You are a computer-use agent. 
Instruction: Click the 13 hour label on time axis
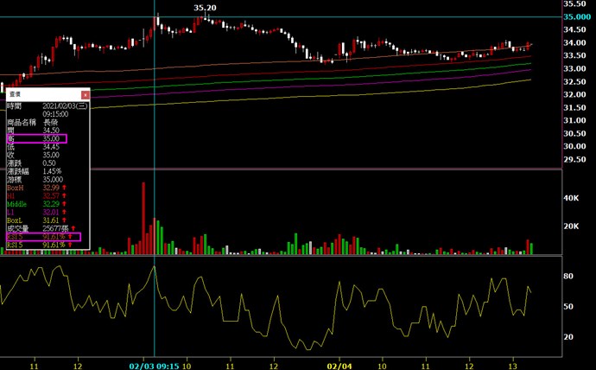(513, 367)
